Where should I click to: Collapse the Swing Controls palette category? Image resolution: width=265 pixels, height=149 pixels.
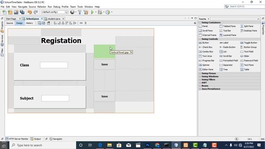[x=200, y=39]
